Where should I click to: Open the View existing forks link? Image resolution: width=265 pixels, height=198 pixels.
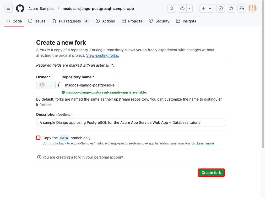tap(102, 55)
